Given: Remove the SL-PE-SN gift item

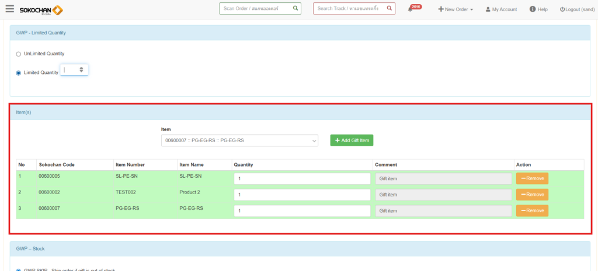Looking at the screenshot, I should coord(532,178).
